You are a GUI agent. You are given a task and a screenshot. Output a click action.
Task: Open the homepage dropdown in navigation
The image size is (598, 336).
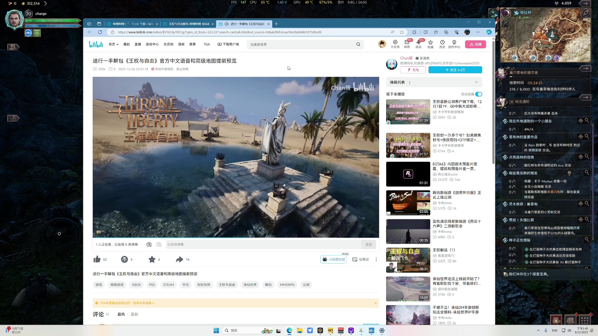113,44
